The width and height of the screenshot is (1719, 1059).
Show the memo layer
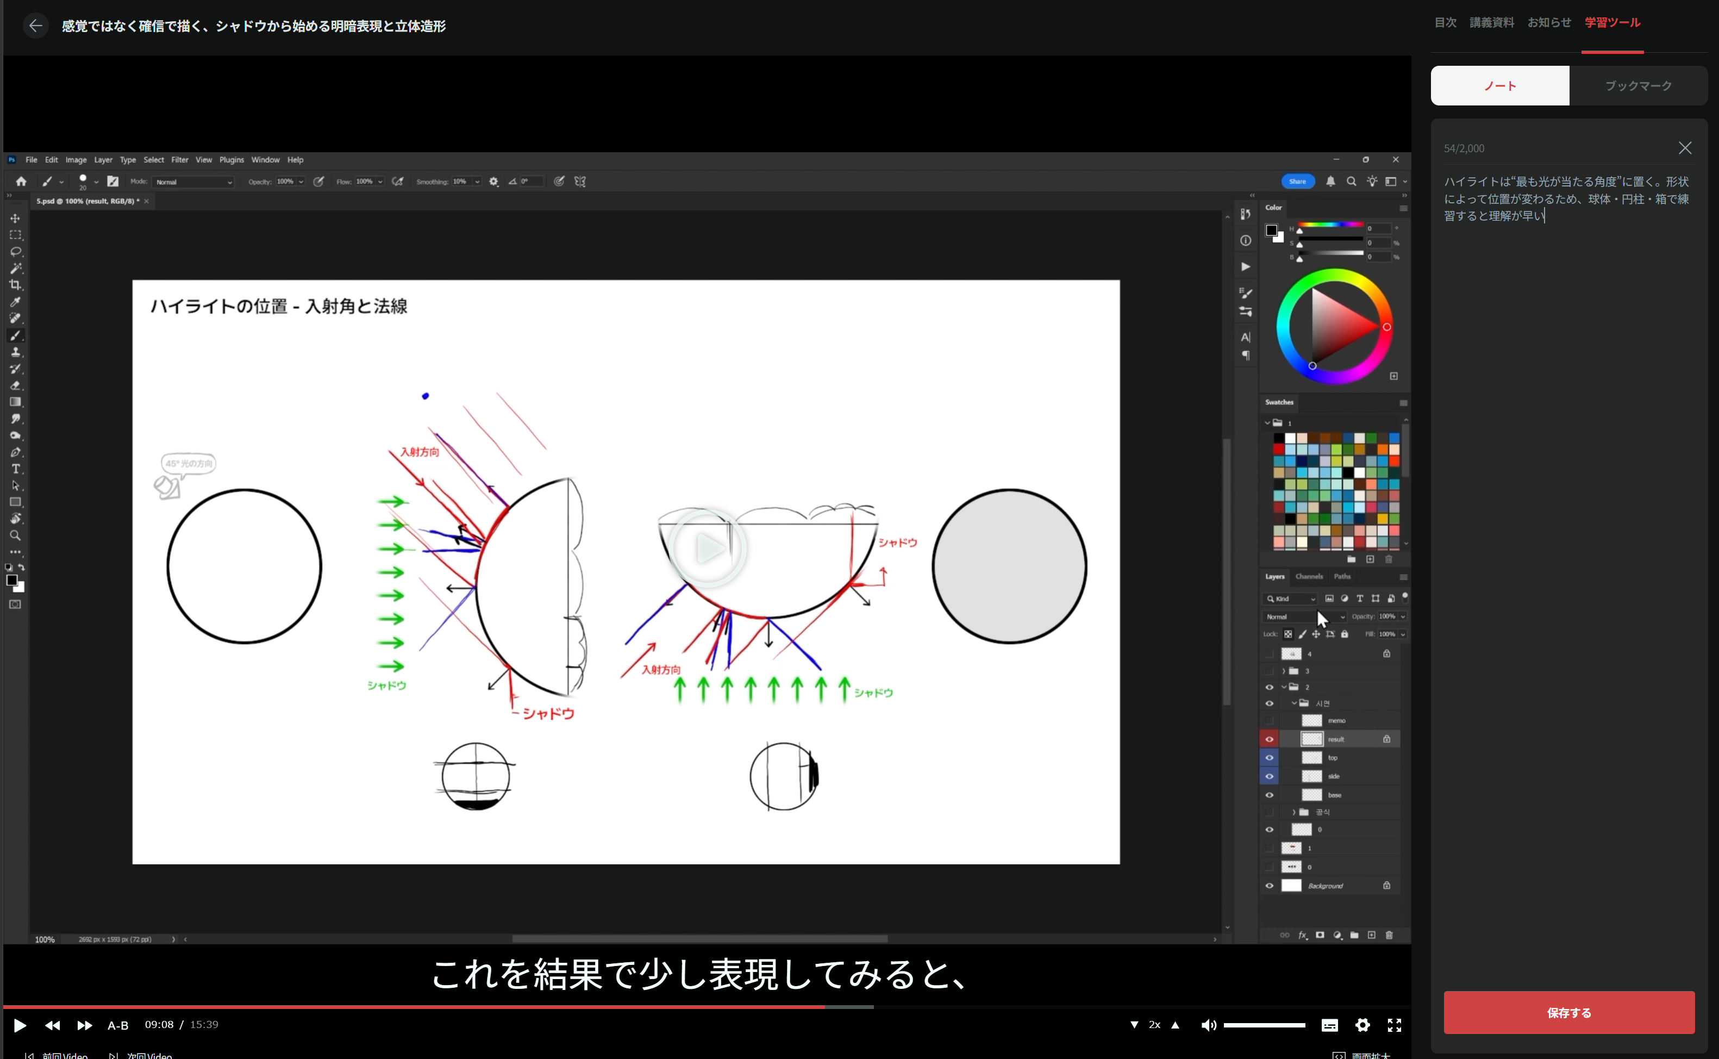pyautogui.click(x=1269, y=721)
